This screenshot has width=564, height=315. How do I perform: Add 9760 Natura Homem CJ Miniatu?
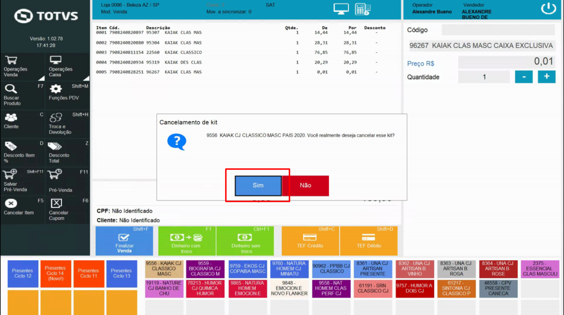click(x=289, y=269)
